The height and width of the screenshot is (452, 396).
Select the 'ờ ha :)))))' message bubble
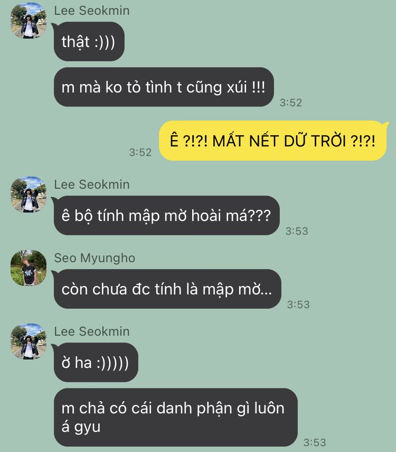click(96, 362)
